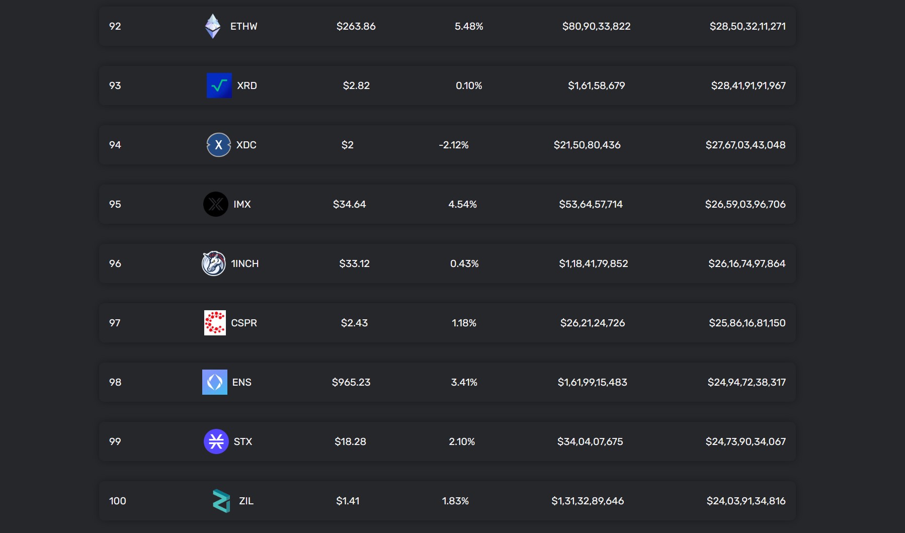Select the ETHW Ethereum-style logo icon
The height and width of the screenshot is (533, 905).
[213, 26]
